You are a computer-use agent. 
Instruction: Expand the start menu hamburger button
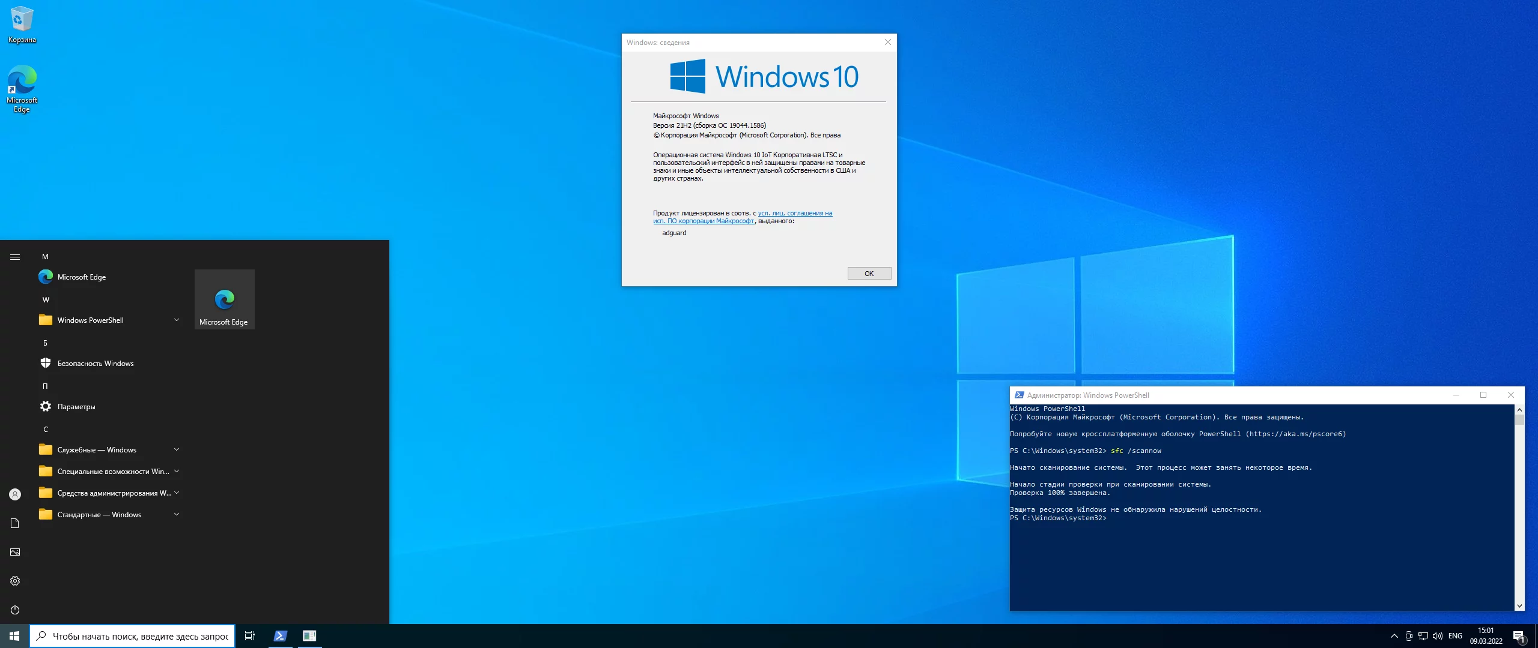tap(15, 257)
